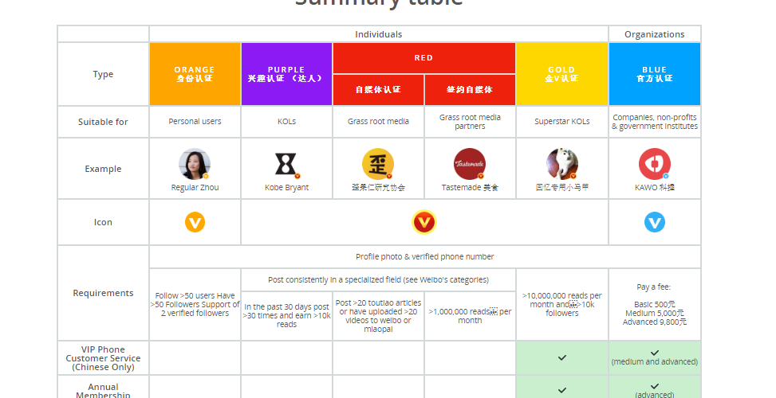
Task: Click the ORANGE type header cell
Action: [195, 74]
